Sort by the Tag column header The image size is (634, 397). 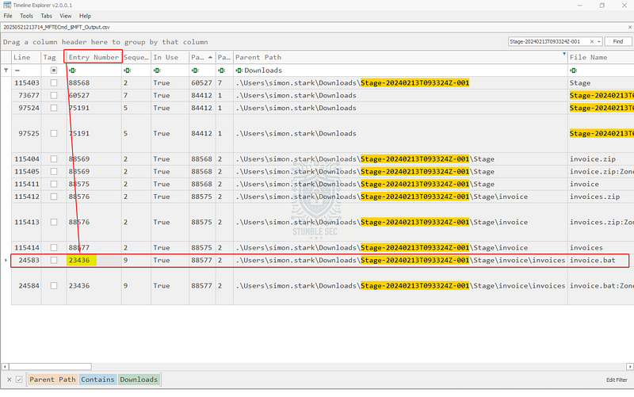coord(53,57)
